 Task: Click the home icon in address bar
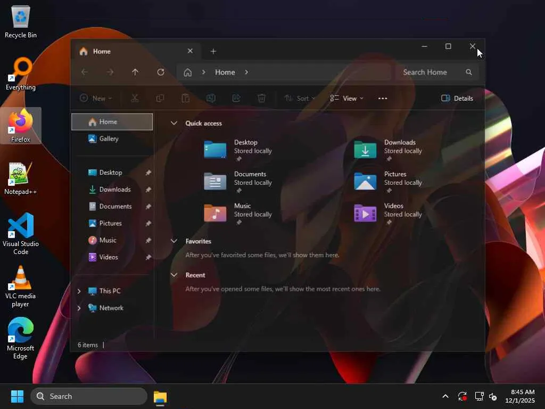point(188,72)
